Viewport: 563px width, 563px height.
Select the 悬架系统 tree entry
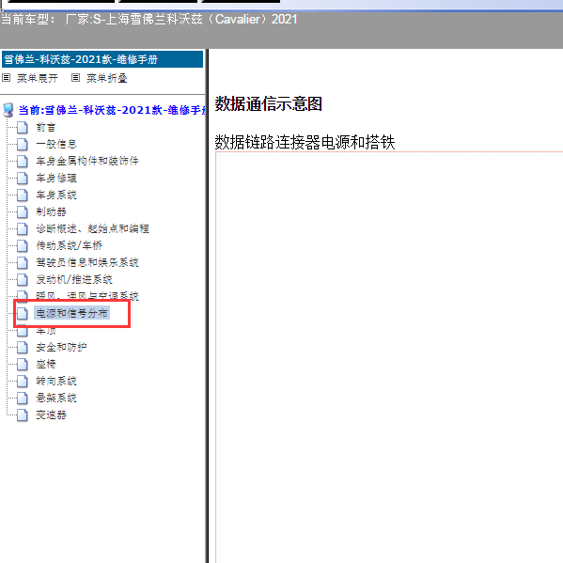click(56, 398)
